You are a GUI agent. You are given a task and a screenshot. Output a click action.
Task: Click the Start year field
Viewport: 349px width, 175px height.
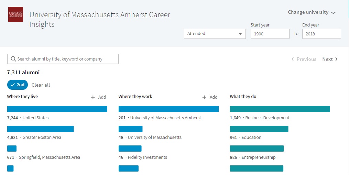270,34
